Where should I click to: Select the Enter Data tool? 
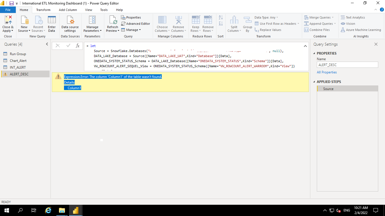point(52,24)
